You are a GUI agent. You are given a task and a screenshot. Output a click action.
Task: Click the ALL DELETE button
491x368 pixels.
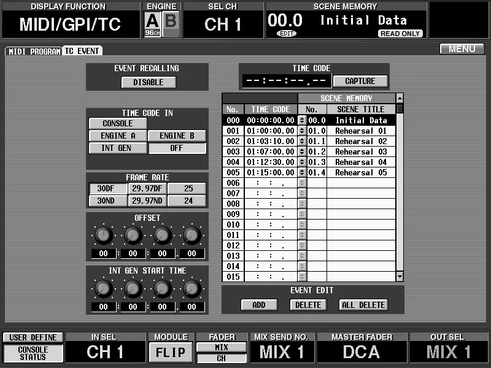coord(363,305)
